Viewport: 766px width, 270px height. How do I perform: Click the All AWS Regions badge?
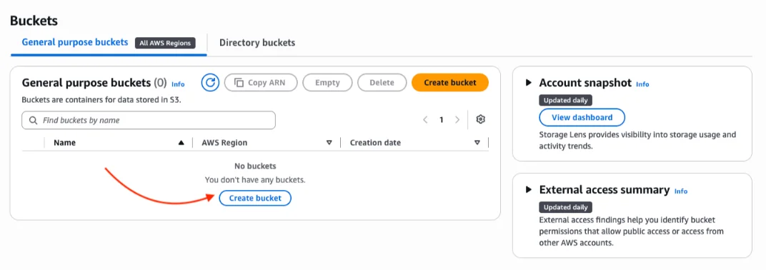[x=165, y=43]
